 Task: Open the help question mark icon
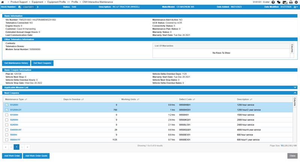point(273,2)
